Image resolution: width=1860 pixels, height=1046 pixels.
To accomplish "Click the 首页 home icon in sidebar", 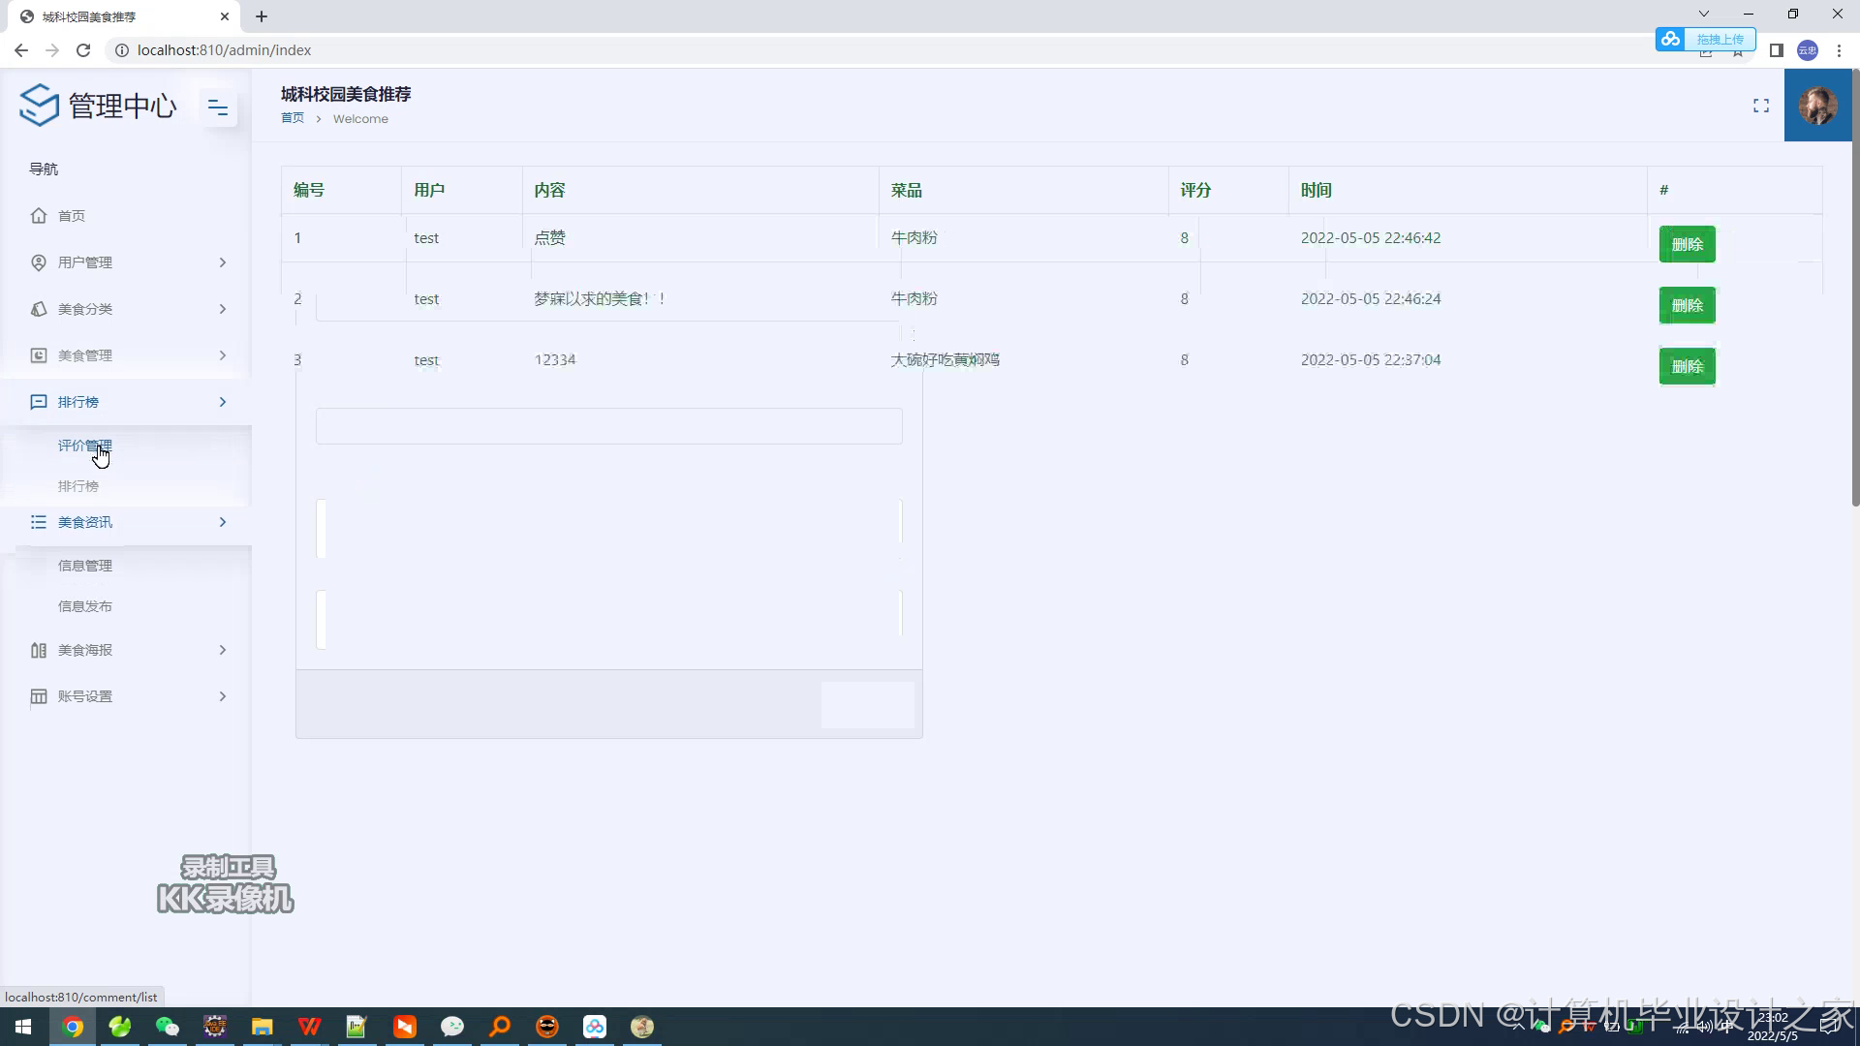I will 39,216.
